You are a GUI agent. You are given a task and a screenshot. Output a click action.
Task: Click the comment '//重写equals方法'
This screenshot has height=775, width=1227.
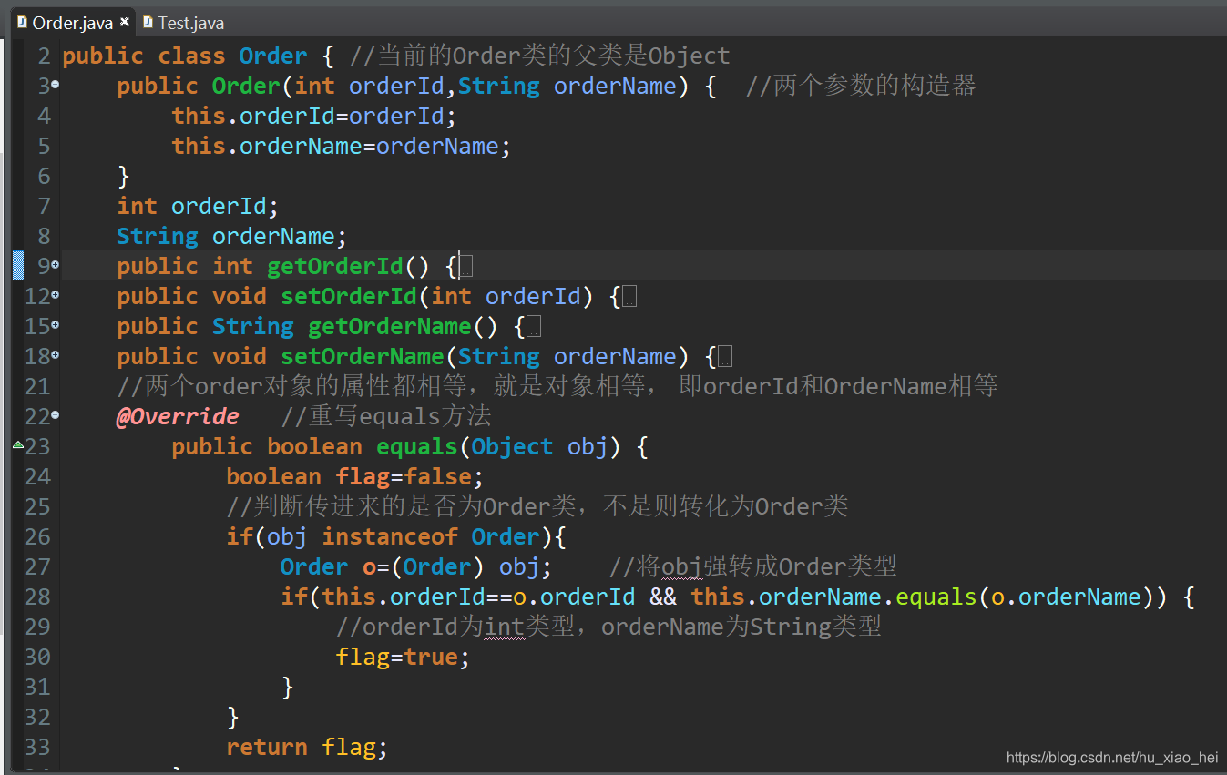386,416
